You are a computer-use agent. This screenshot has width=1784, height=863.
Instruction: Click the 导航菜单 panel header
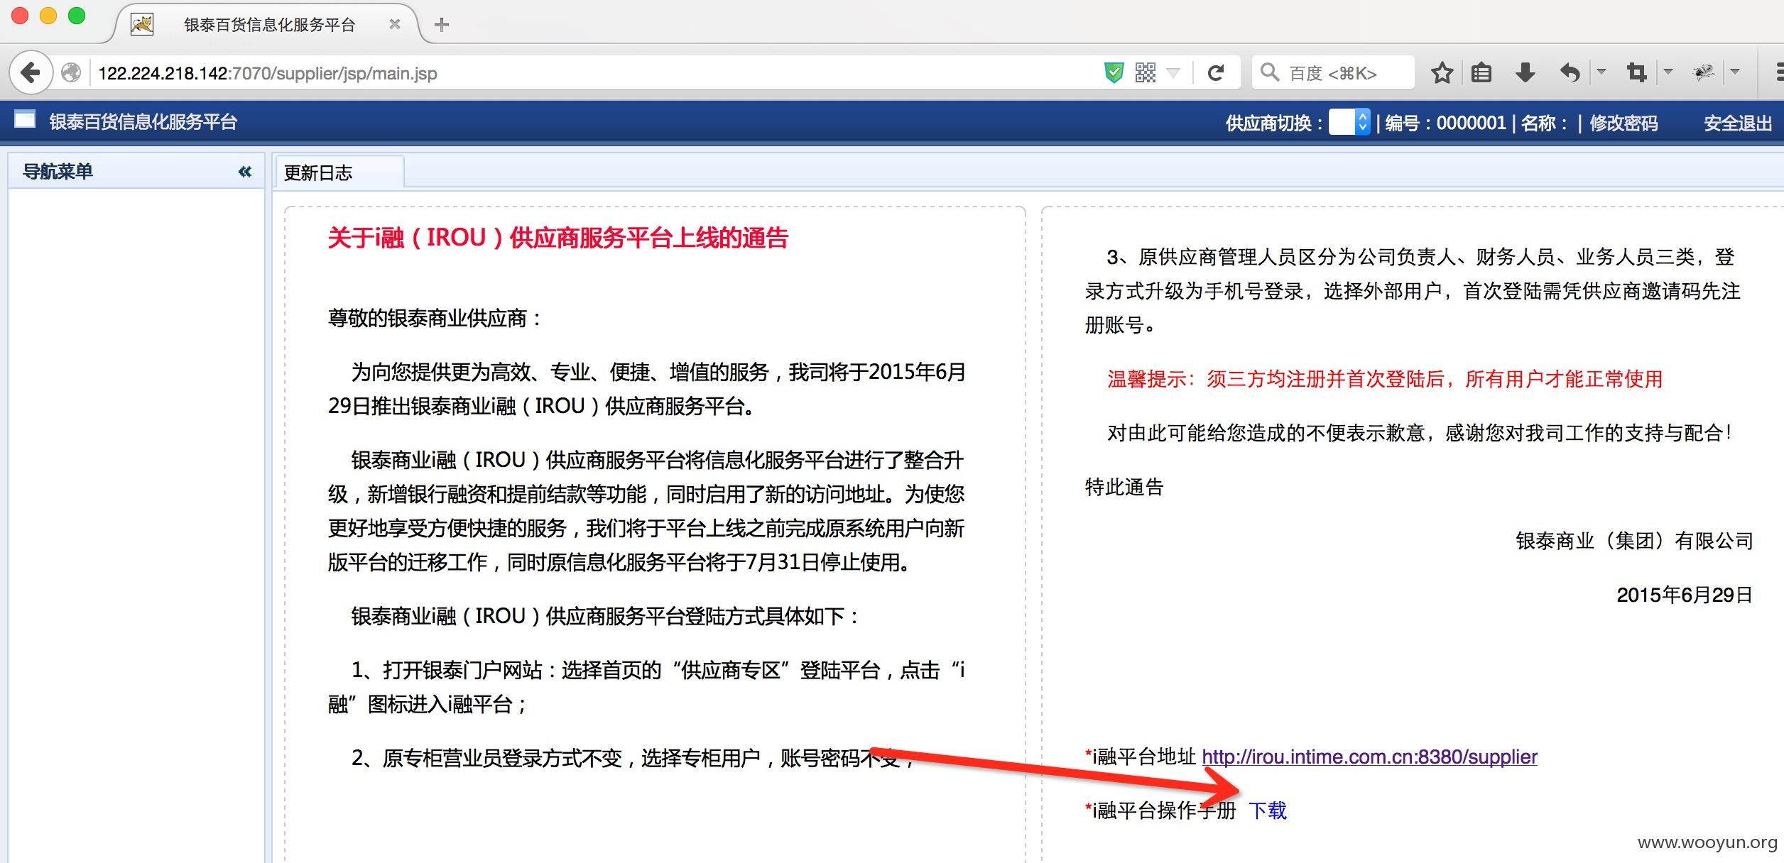click(x=136, y=171)
